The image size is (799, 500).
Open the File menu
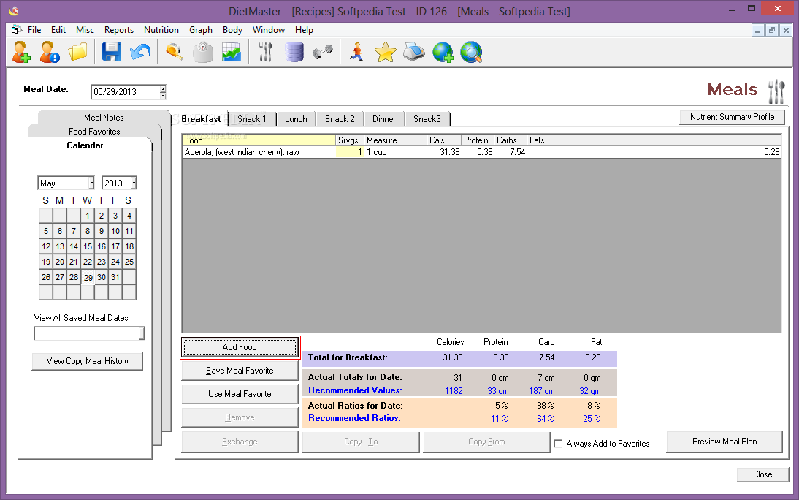[34, 29]
